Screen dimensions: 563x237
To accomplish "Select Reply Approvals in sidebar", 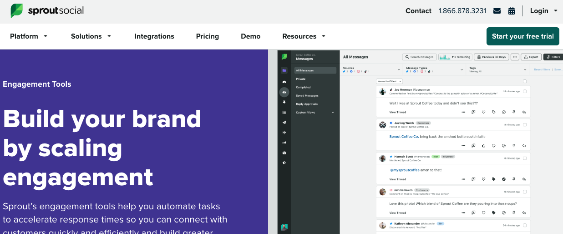I will click(307, 104).
